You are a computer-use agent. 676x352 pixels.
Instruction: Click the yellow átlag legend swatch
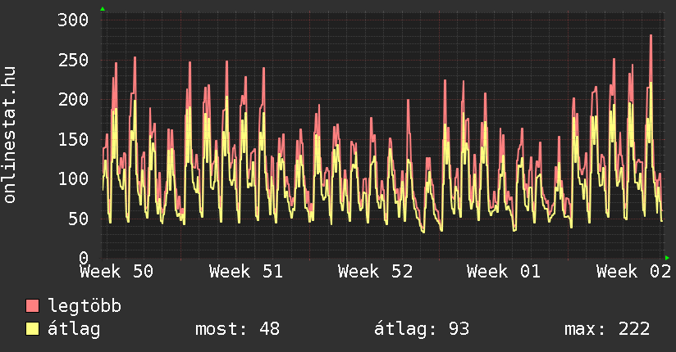[x=33, y=329]
